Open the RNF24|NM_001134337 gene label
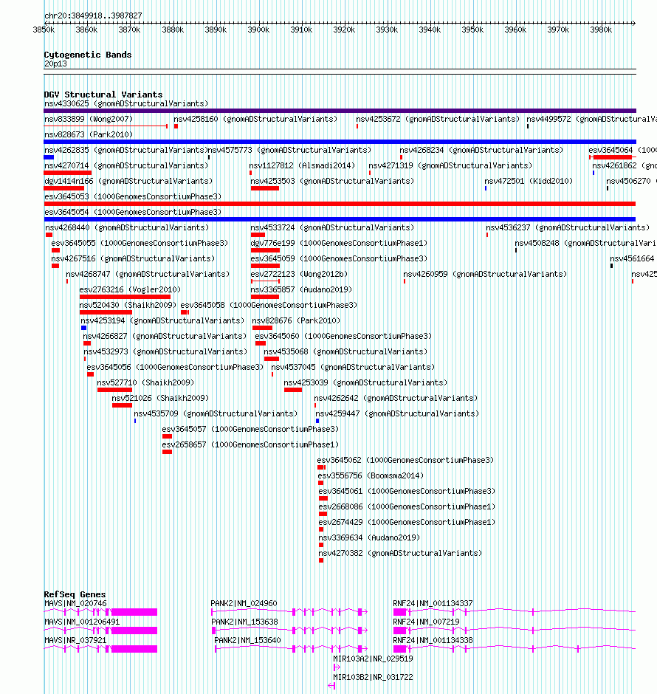657x694 pixels. coord(433,603)
